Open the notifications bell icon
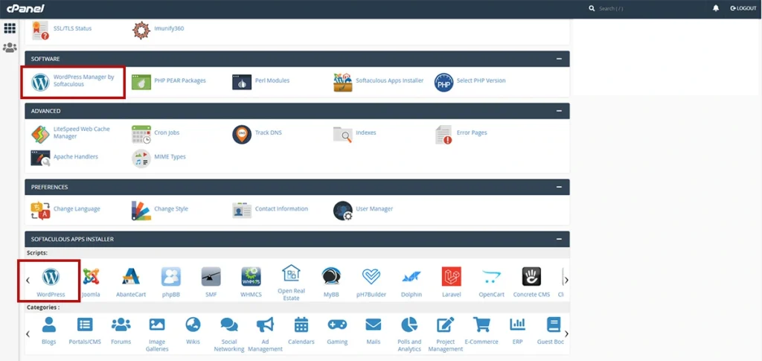The height and width of the screenshot is (361, 762). click(x=716, y=8)
